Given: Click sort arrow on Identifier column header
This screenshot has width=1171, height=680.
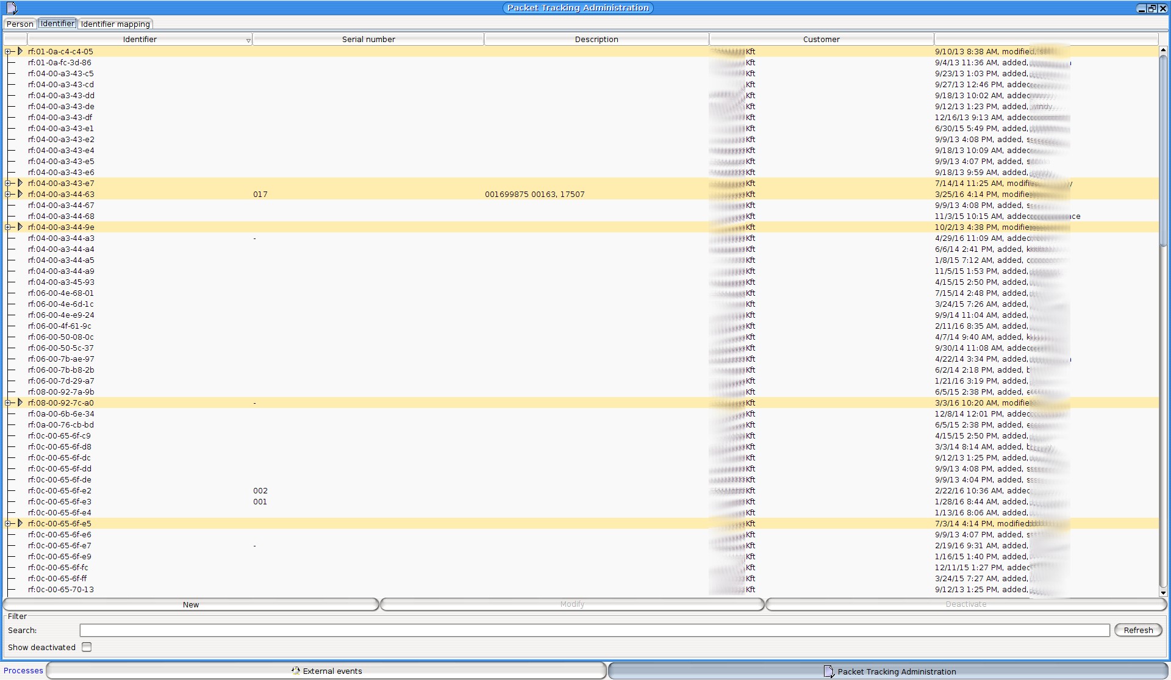Looking at the screenshot, I should pos(248,40).
